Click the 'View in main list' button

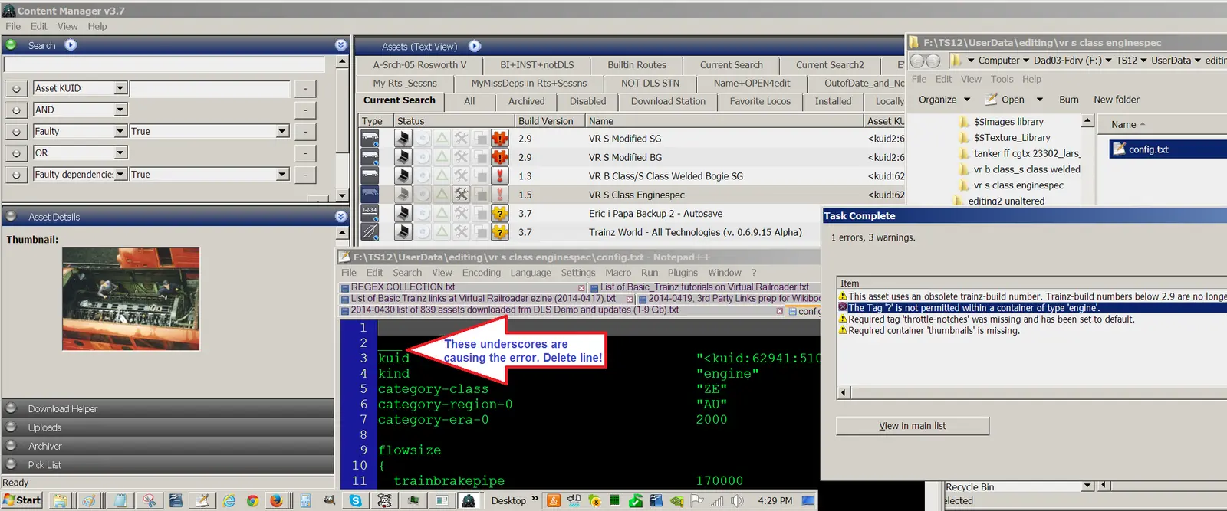tap(913, 426)
